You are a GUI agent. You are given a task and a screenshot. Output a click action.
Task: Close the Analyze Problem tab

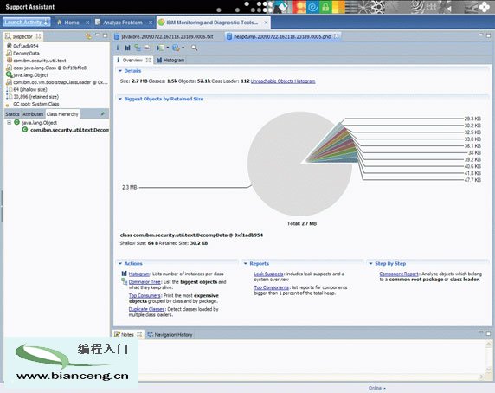tap(151, 23)
